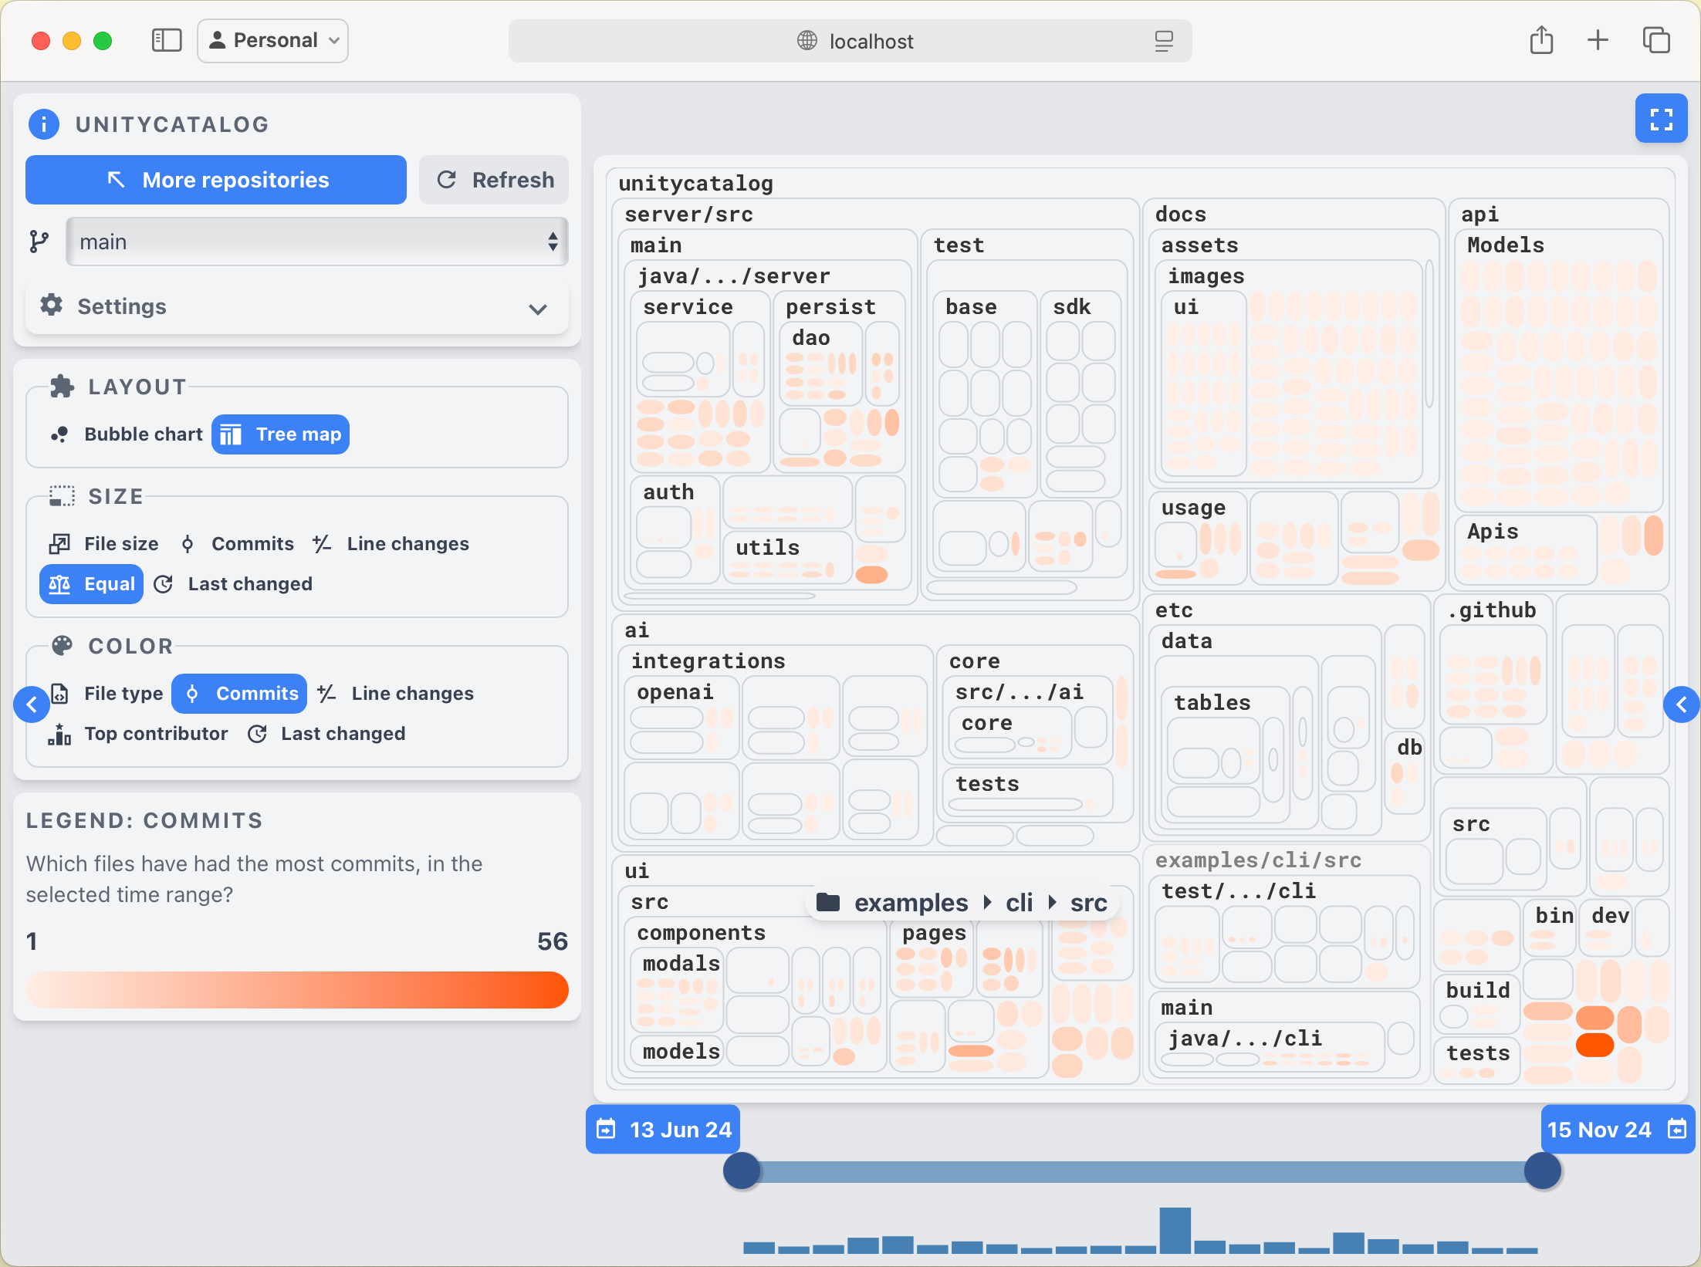Viewport: 1701px width, 1267px height.
Task: Select the .github folder in treemap
Action: 1492,610
